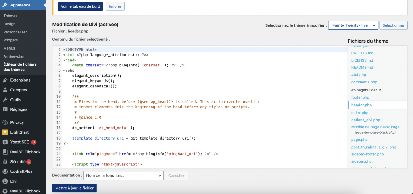Open post_thumbnails_divi.php file
Image resolution: width=413 pixels, height=194 pixels.
click(373, 147)
